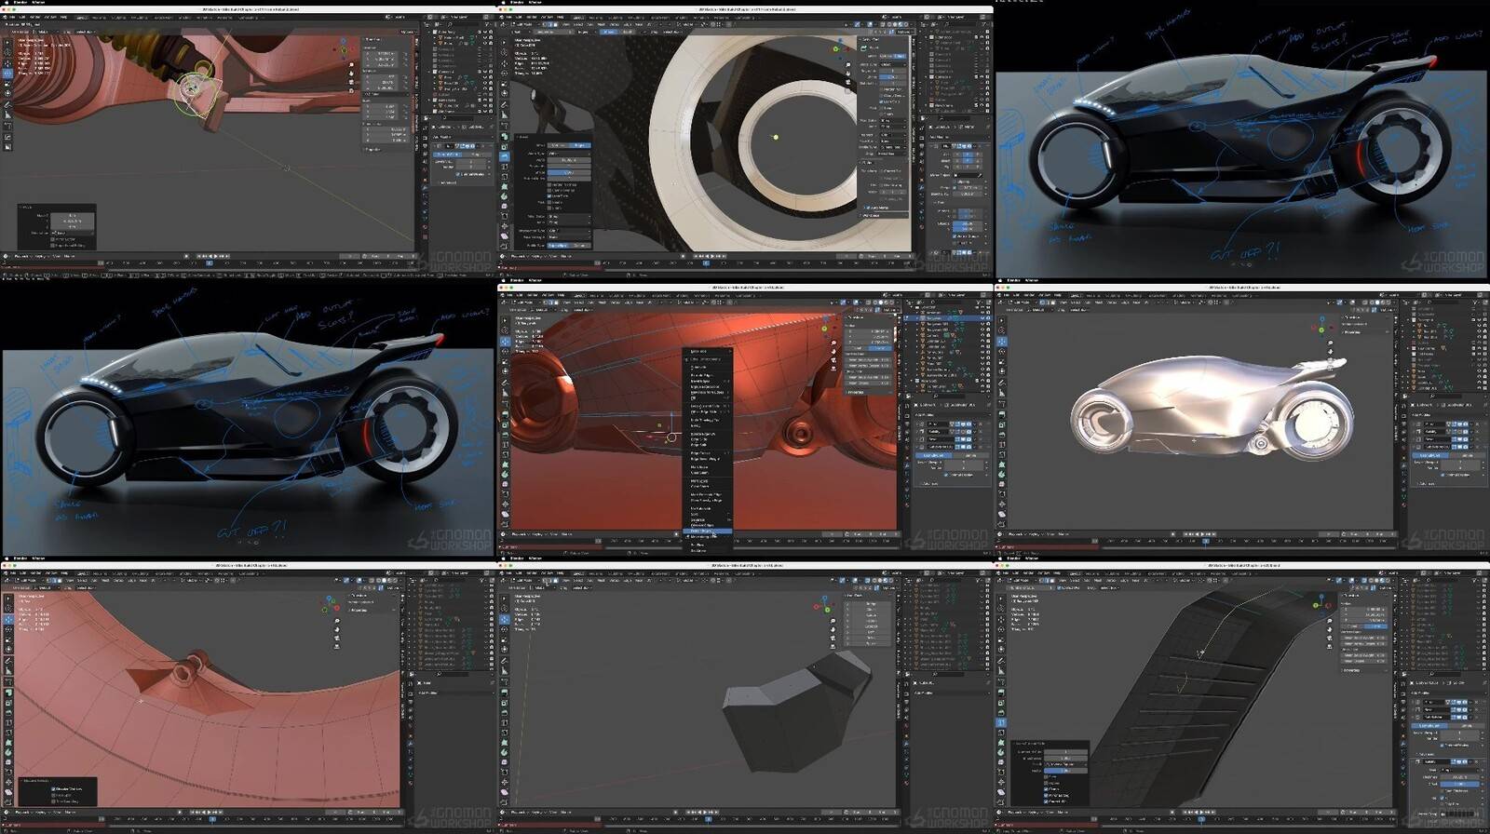1490x834 pixels.
Task: Click the Catmull-Clark button in the shock-absorber window
Action: [447, 155]
